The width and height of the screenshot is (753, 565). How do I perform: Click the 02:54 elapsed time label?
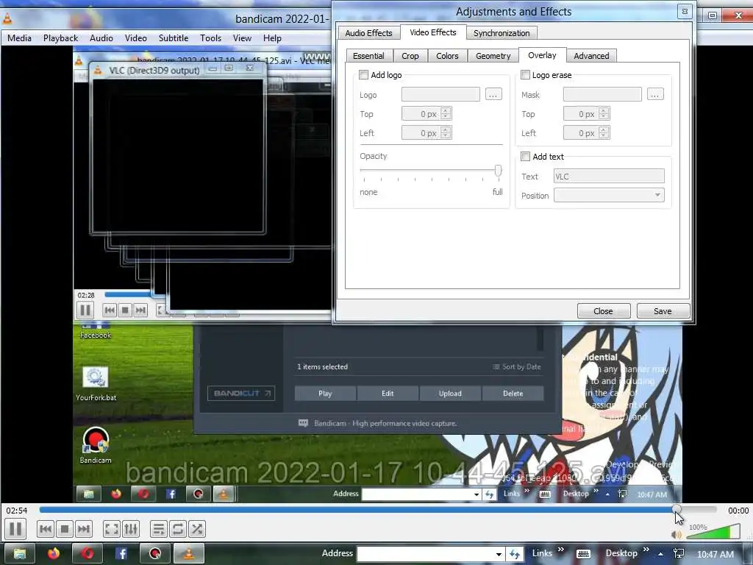click(x=17, y=511)
